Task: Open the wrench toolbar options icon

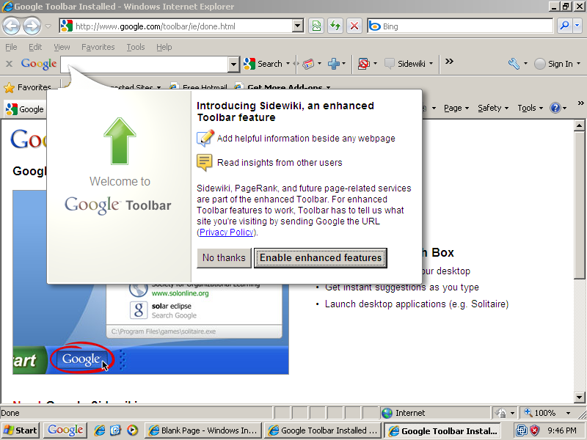Action: [514, 64]
